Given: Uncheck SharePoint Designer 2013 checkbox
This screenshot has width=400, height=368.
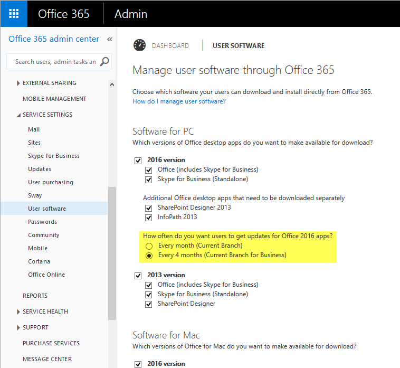Looking at the screenshot, I should click(x=149, y=208).
